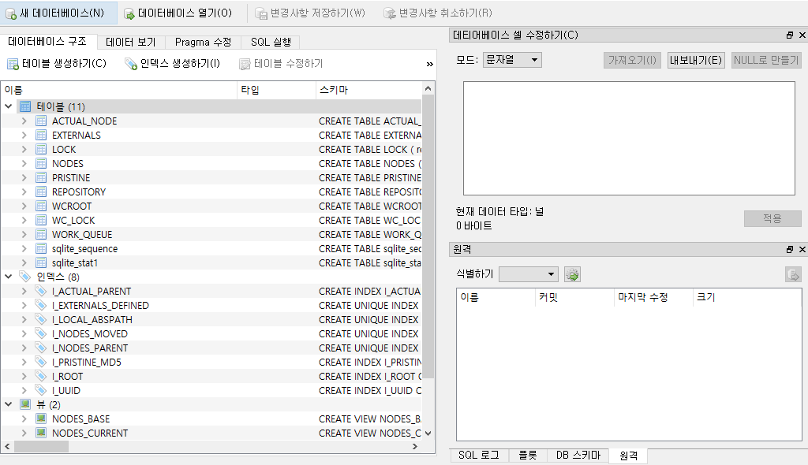Viewport: 808px width, 465px height.
Task: Click the 새 데이터베이스(N) toolbar icon
Action: click(11, 14)
